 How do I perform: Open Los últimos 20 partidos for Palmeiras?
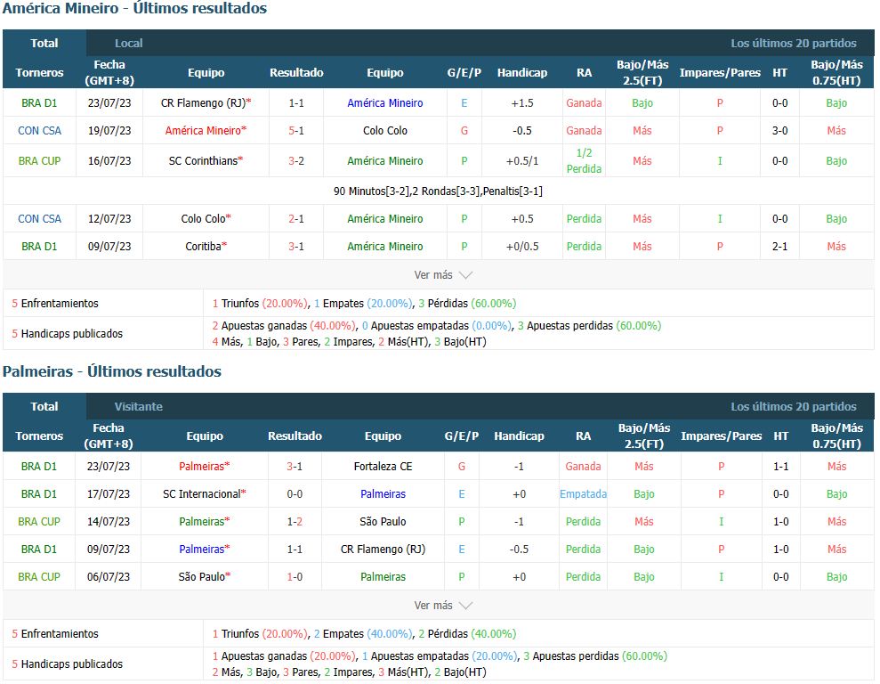[x=794, y=407]
